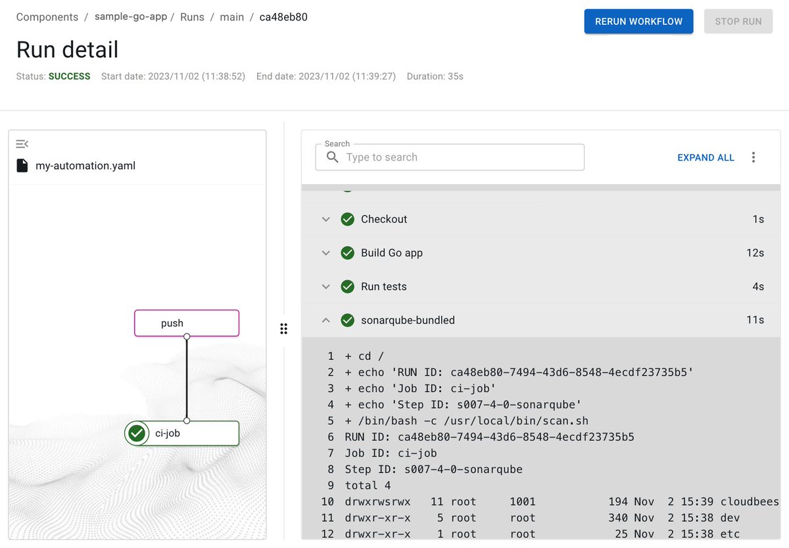Expand the Run tests step
789x548 pixels.
point(326,286)
